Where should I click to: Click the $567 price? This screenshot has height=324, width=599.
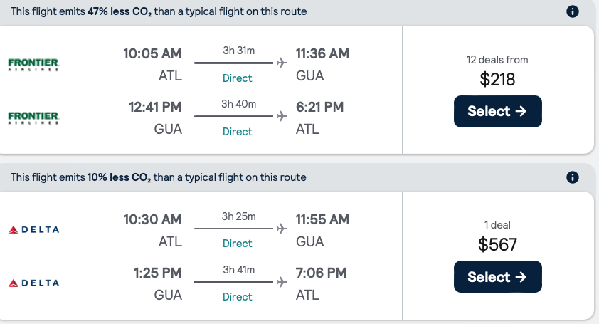[x=497, y=245]
